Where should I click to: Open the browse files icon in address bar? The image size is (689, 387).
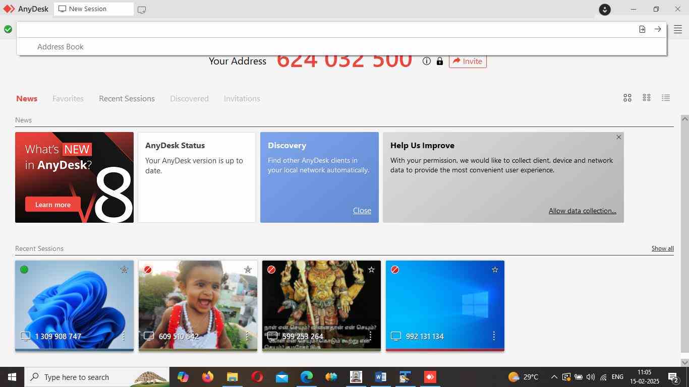click(x=642, y=29)
